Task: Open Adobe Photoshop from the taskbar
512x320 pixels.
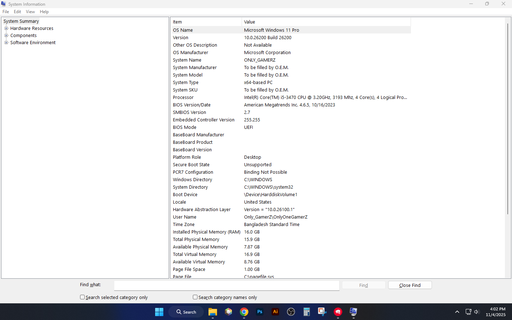Action: coord(260,312)
